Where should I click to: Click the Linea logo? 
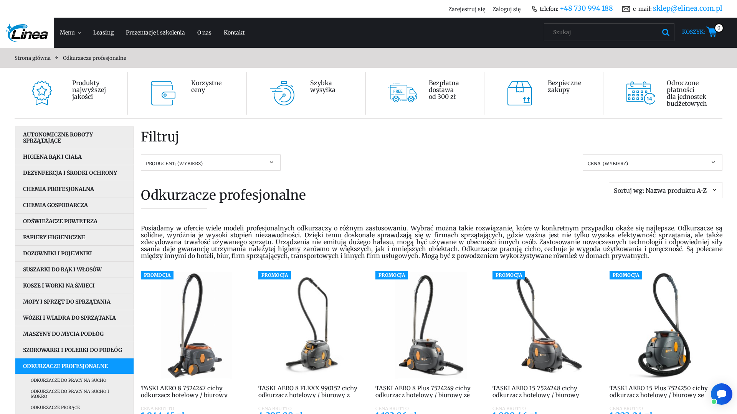pyautogui.click(x=27, y=33)
